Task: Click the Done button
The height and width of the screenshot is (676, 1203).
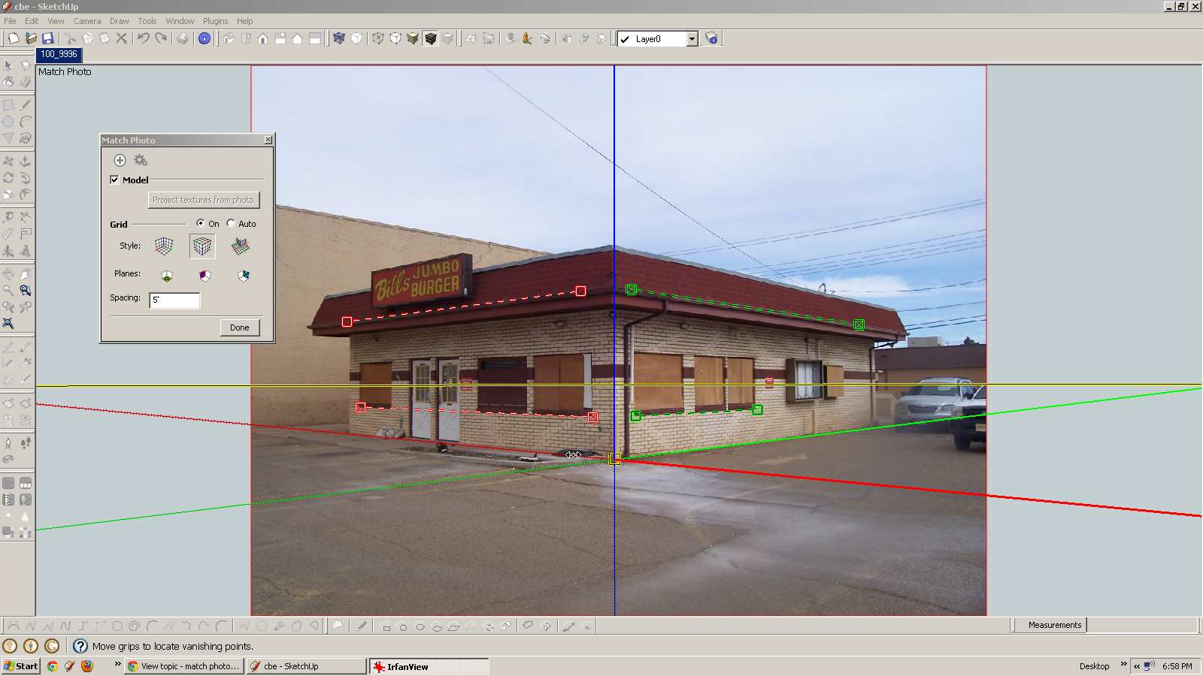Action: (x=240, y=327)
